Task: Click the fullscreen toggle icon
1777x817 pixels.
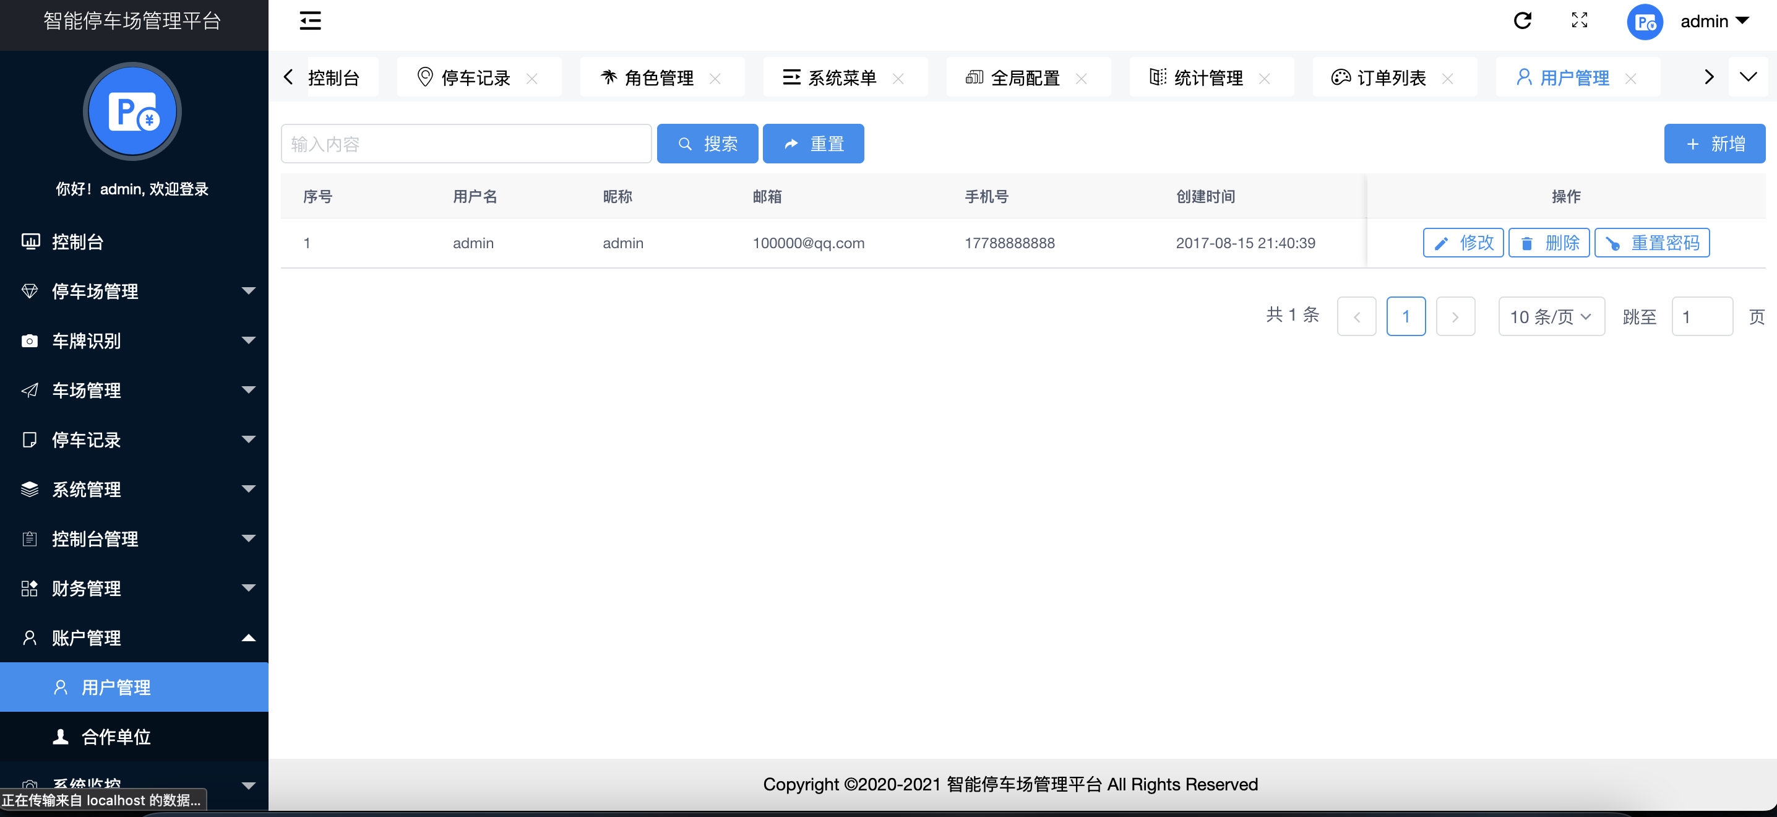Action: pyautogui.click(x=1580, y=20)
